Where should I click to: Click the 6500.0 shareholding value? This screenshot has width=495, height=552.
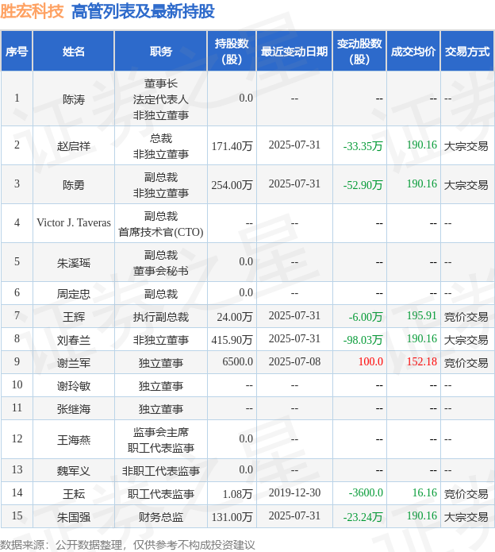click(x=238, y=361)
